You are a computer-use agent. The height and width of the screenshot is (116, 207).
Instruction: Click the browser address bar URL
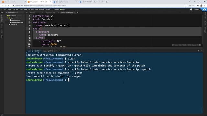(x=40, y=5)
